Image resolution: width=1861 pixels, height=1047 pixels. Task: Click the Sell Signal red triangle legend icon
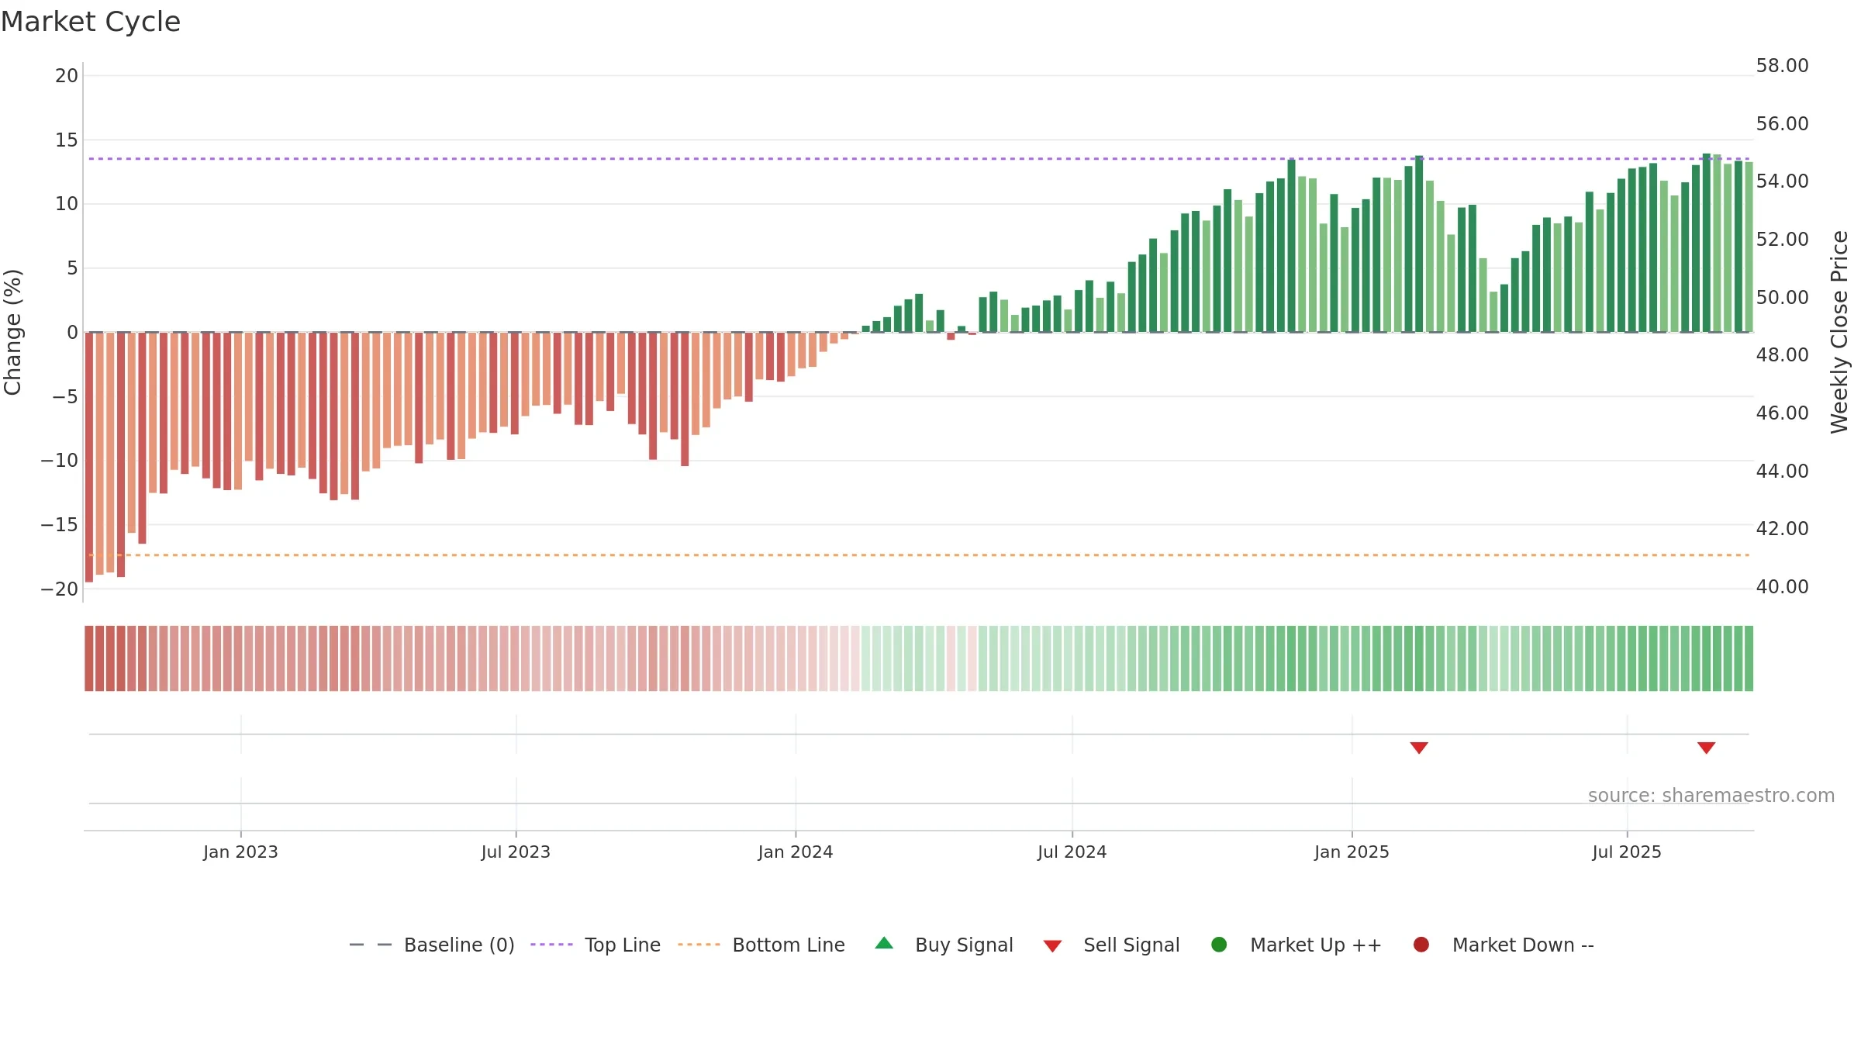1052,946
